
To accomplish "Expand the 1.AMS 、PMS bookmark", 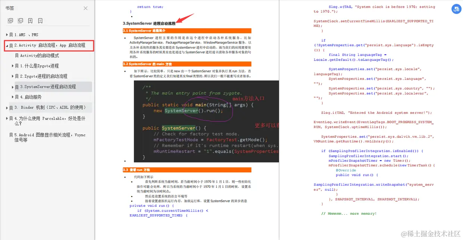I will tap(7, 35).
